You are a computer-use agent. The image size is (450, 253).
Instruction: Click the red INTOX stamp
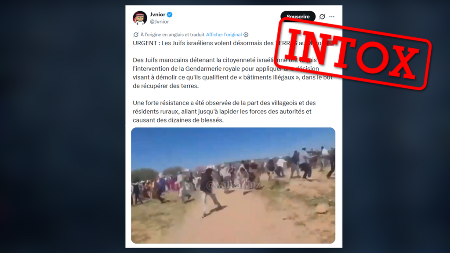click(x=352, y=54)
